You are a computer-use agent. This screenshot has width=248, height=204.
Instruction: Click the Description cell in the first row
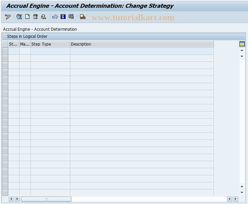coord(142,51)
